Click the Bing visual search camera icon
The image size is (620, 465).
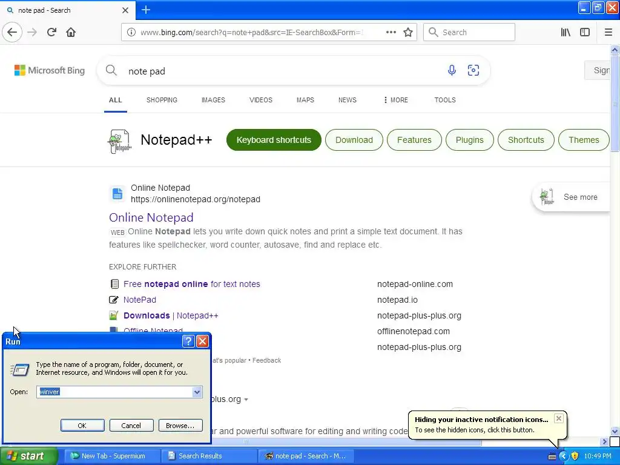click(473, 70)
